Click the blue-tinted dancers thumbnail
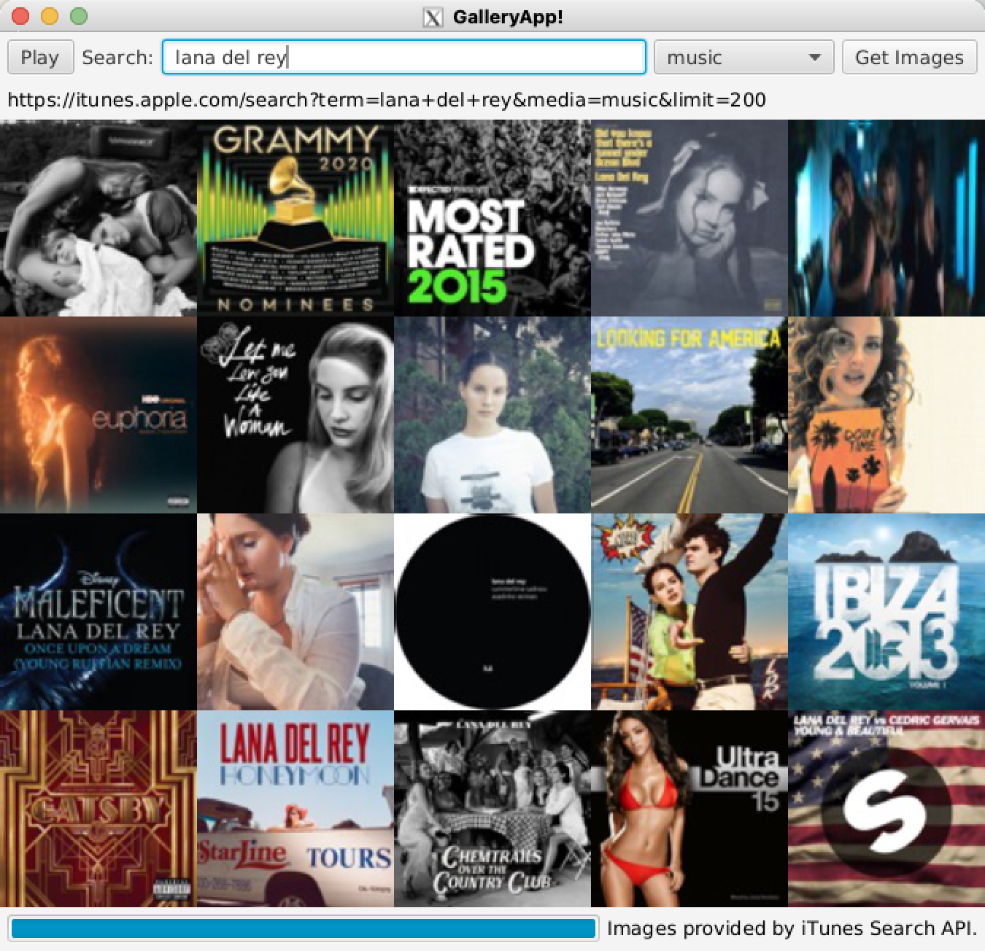This screenshot has width=985, height=951. pos(886,218)
